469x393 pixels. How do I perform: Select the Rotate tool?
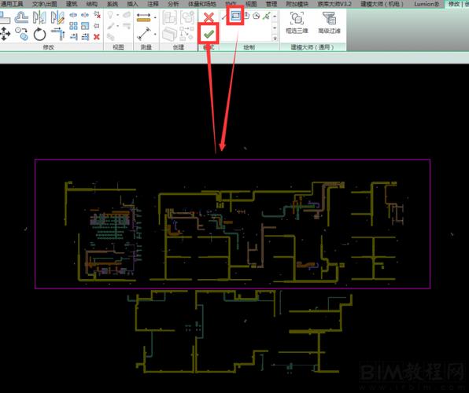coord(39,34)
